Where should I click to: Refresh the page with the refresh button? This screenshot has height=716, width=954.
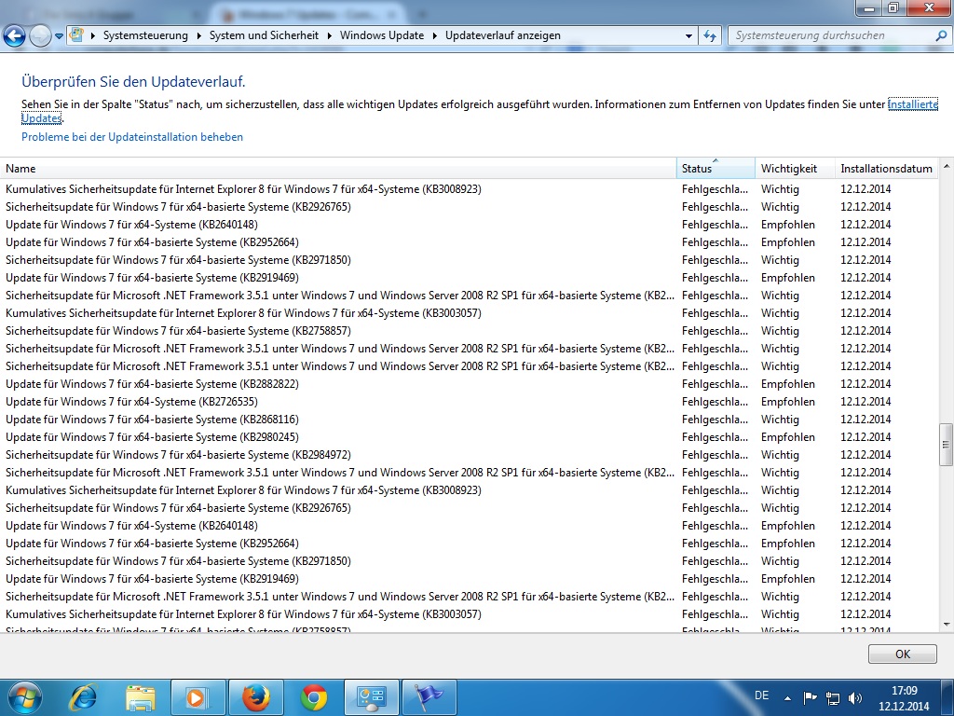coord(709,36)
